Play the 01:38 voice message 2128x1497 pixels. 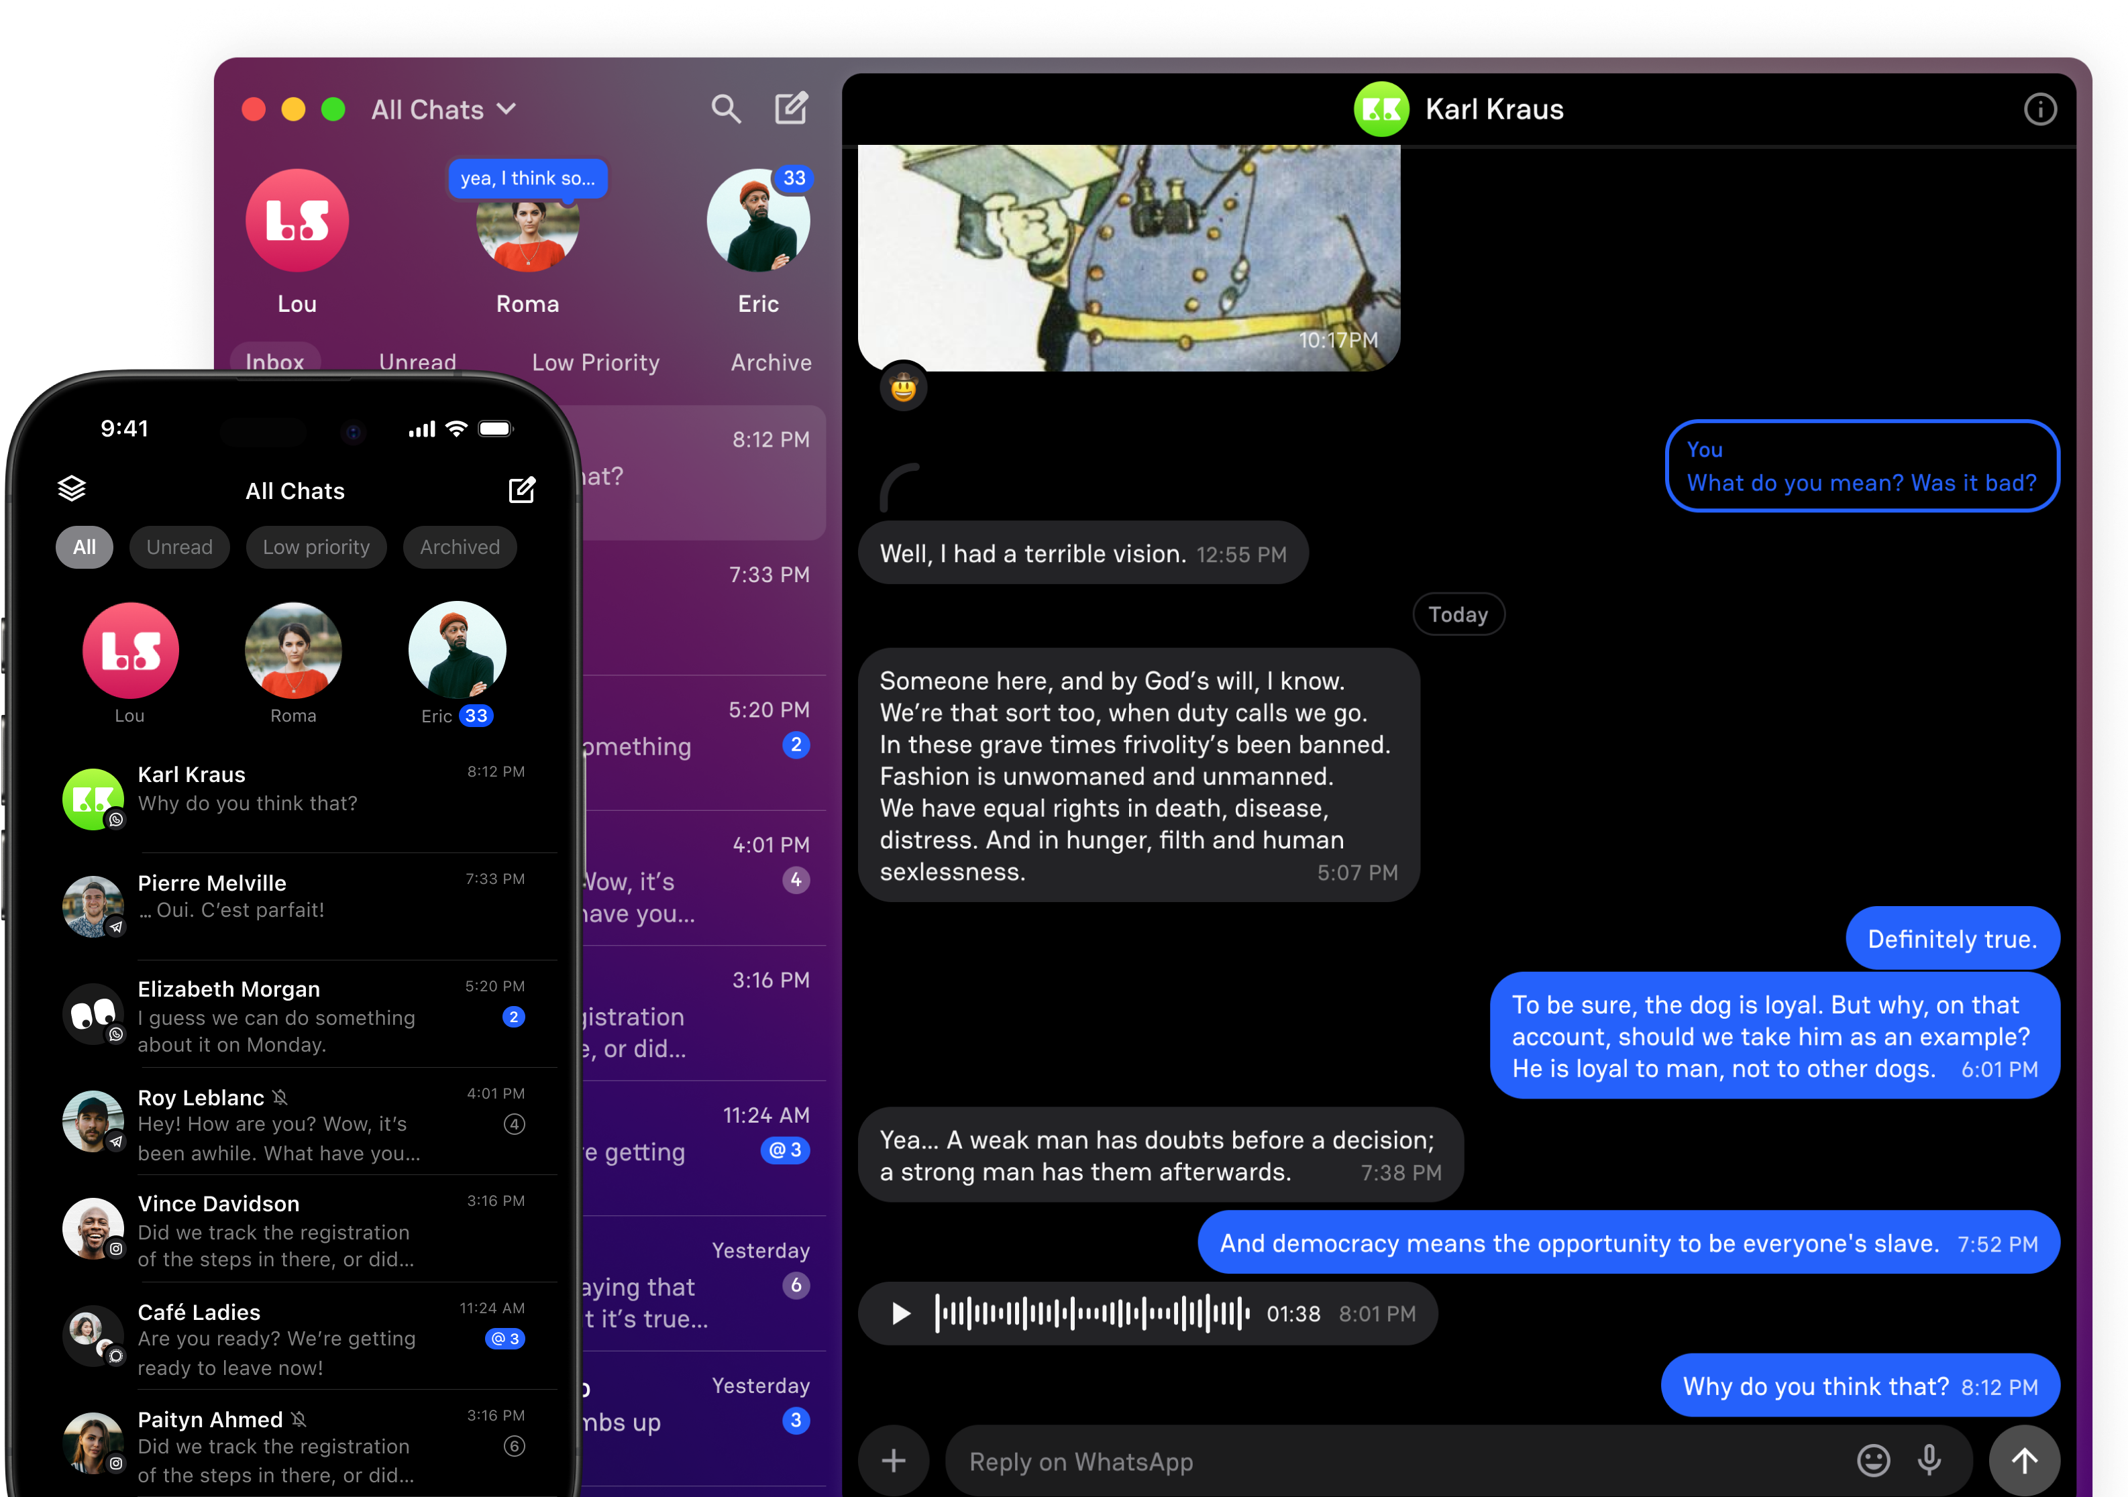[900, 1314]
